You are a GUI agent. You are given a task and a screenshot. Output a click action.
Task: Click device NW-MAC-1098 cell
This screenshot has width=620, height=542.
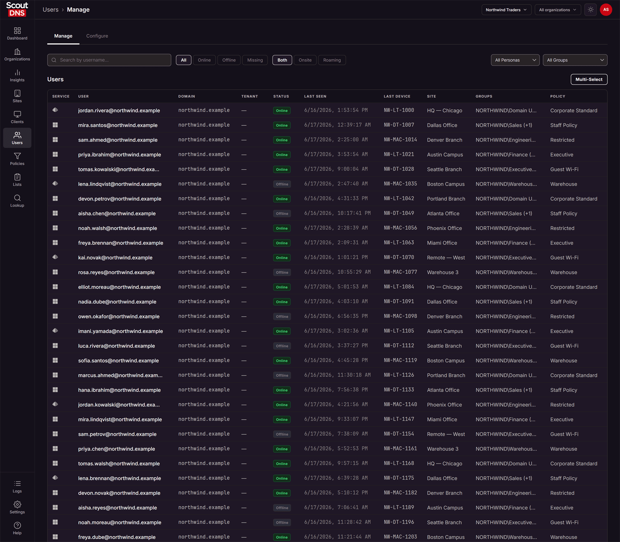(x=400, y=316)
